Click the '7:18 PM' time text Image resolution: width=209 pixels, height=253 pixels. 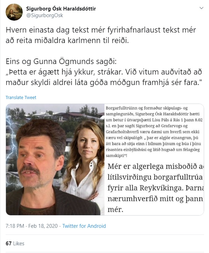pyautogui.click(x=15, y=226)
